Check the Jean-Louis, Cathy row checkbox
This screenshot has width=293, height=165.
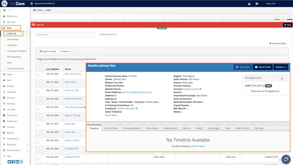click(x=38, y=76)
